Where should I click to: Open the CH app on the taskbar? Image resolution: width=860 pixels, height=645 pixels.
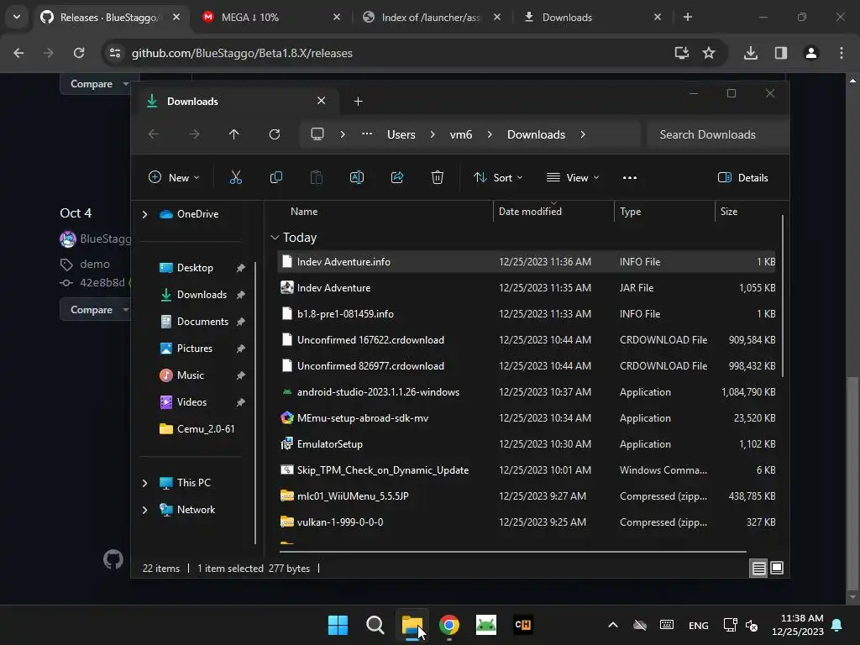click(x=522, y=625)
